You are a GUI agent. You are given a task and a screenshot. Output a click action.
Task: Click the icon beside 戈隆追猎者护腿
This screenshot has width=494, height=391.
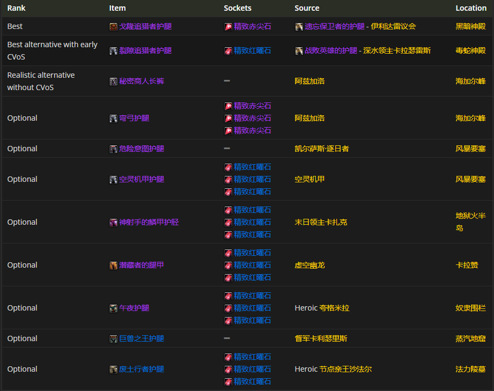point(113,27)
